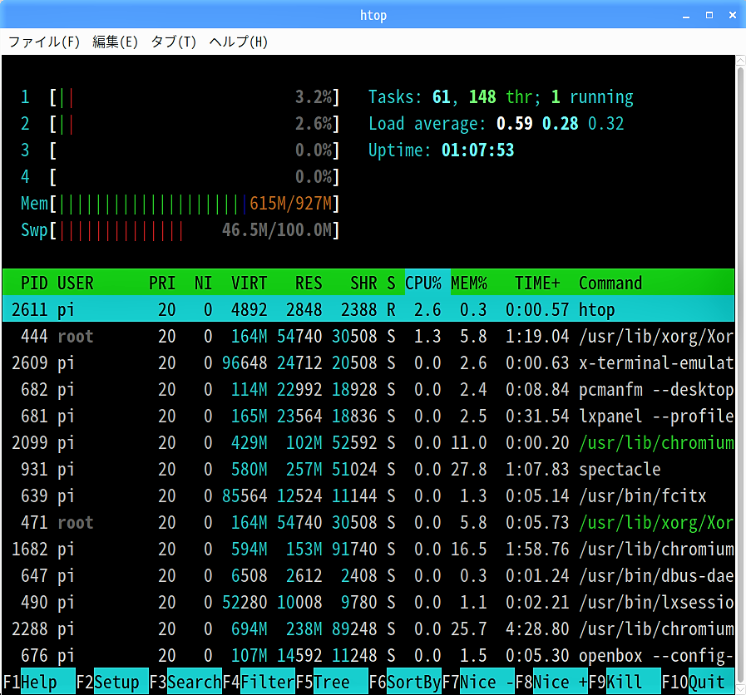
Task: Minimize the htop window
Action: tap(685, 15)
